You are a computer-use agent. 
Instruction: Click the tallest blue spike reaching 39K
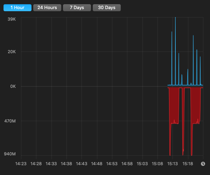175,51
